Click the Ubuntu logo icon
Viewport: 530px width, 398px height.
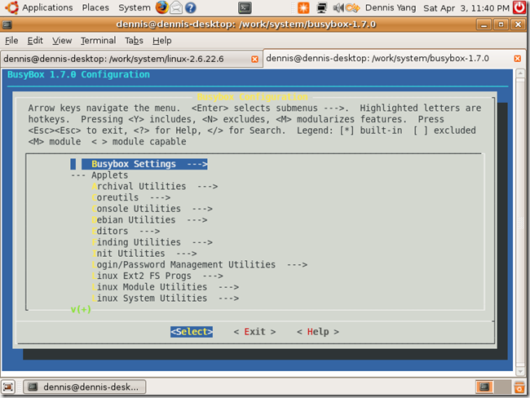[x=12, y=7]
